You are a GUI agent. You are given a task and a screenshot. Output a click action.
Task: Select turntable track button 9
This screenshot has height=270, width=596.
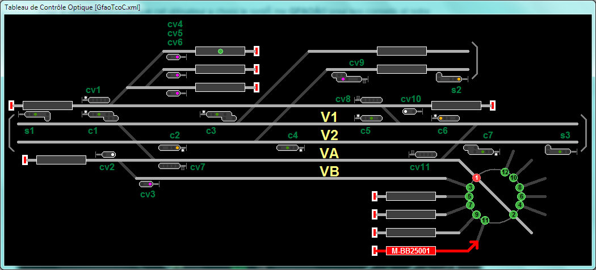[477, 215]
